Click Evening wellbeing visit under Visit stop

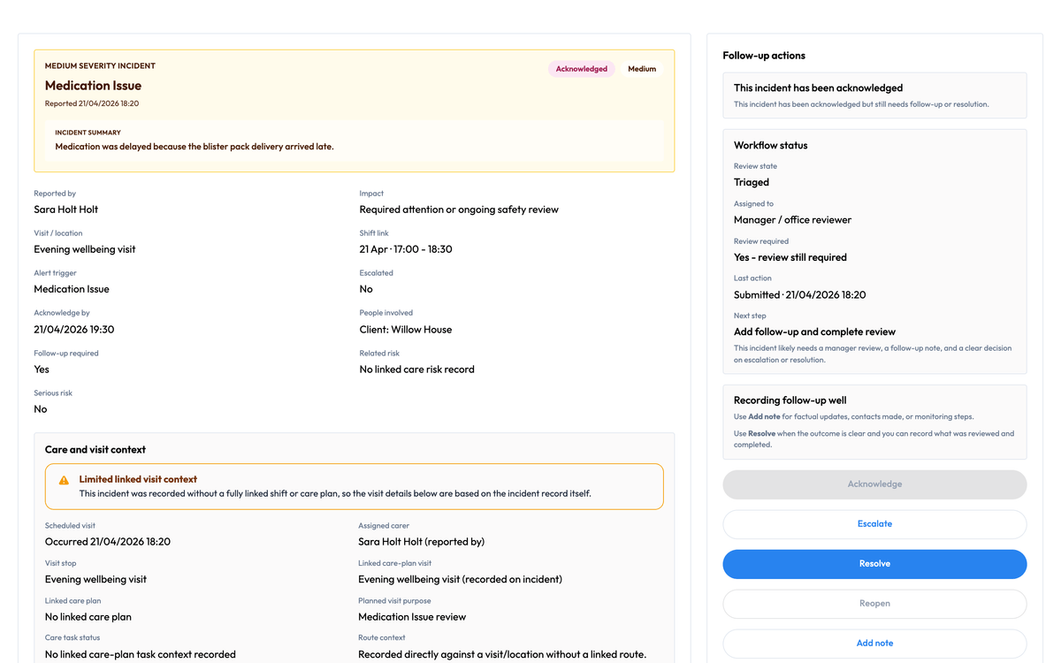(95, 580)
